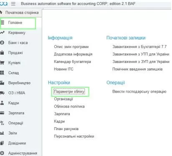Open Додаткова інформація link
This screenshot has width=172, height=156.
(x=73, y=54)
